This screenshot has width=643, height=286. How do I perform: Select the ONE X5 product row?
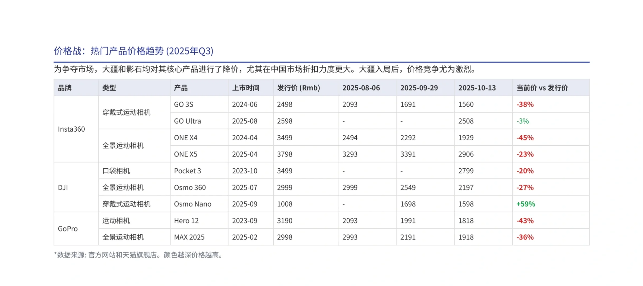pos(185,154)
